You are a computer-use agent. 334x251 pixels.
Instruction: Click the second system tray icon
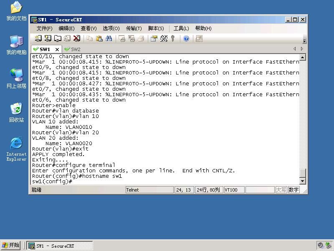pos(328,246)
